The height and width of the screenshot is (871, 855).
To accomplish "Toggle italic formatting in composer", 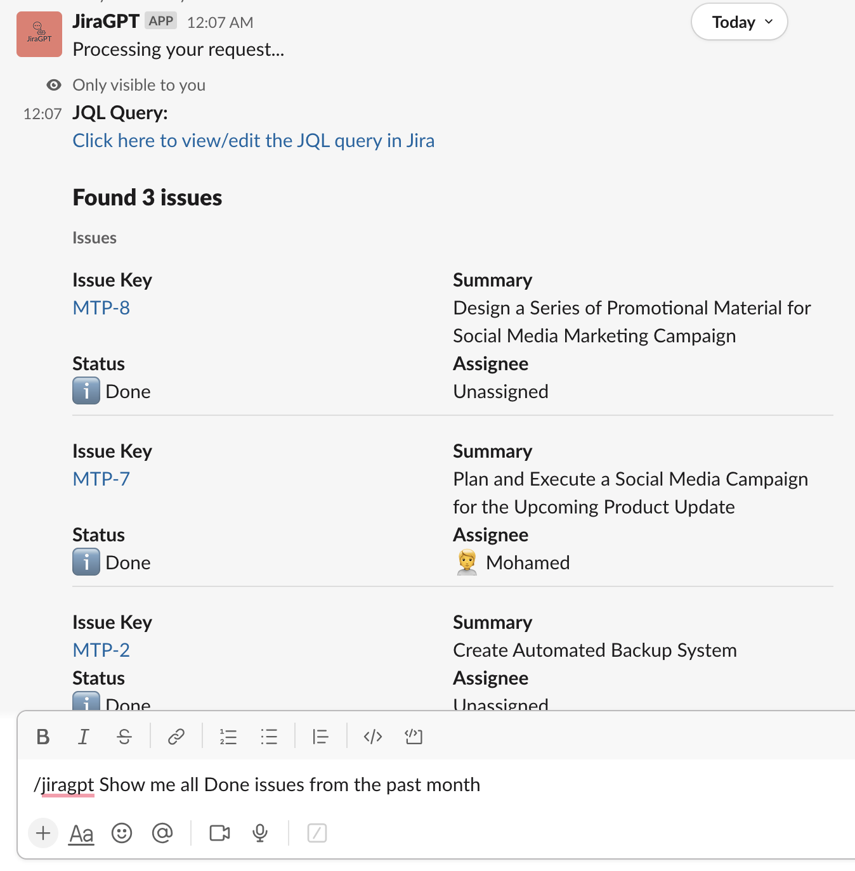I will point(83,737).
